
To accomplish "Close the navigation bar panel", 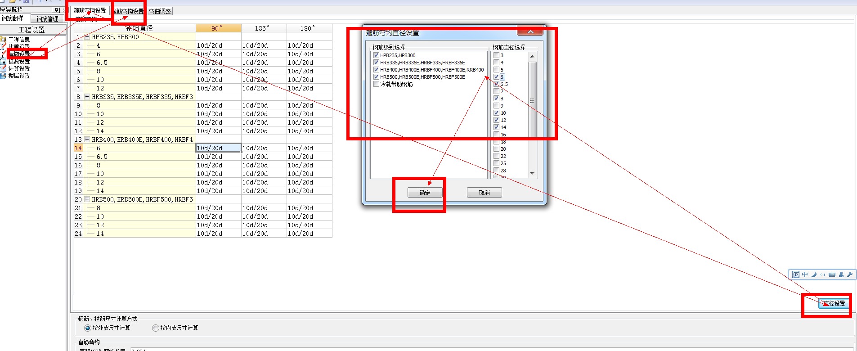I will coord(63,10).
